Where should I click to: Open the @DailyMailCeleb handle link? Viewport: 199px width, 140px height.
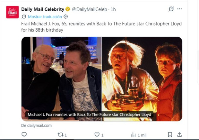90,9
